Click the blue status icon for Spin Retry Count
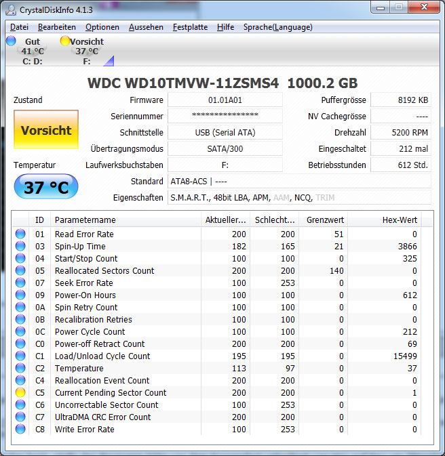This screenshot has width=445, height=456. (20, 307)
